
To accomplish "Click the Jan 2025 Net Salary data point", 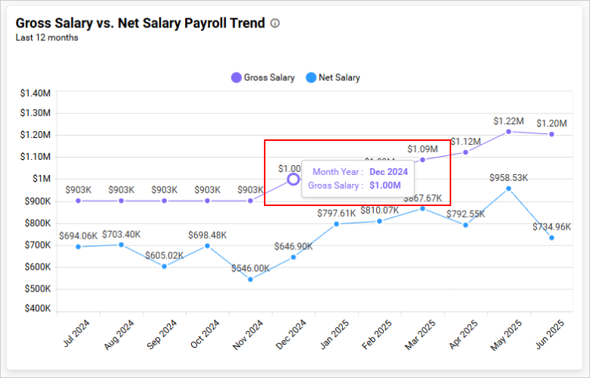I will click(x=337, y=223).
